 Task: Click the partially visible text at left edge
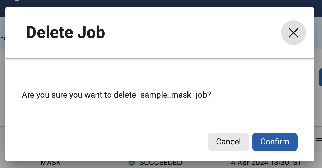[2, 38]
